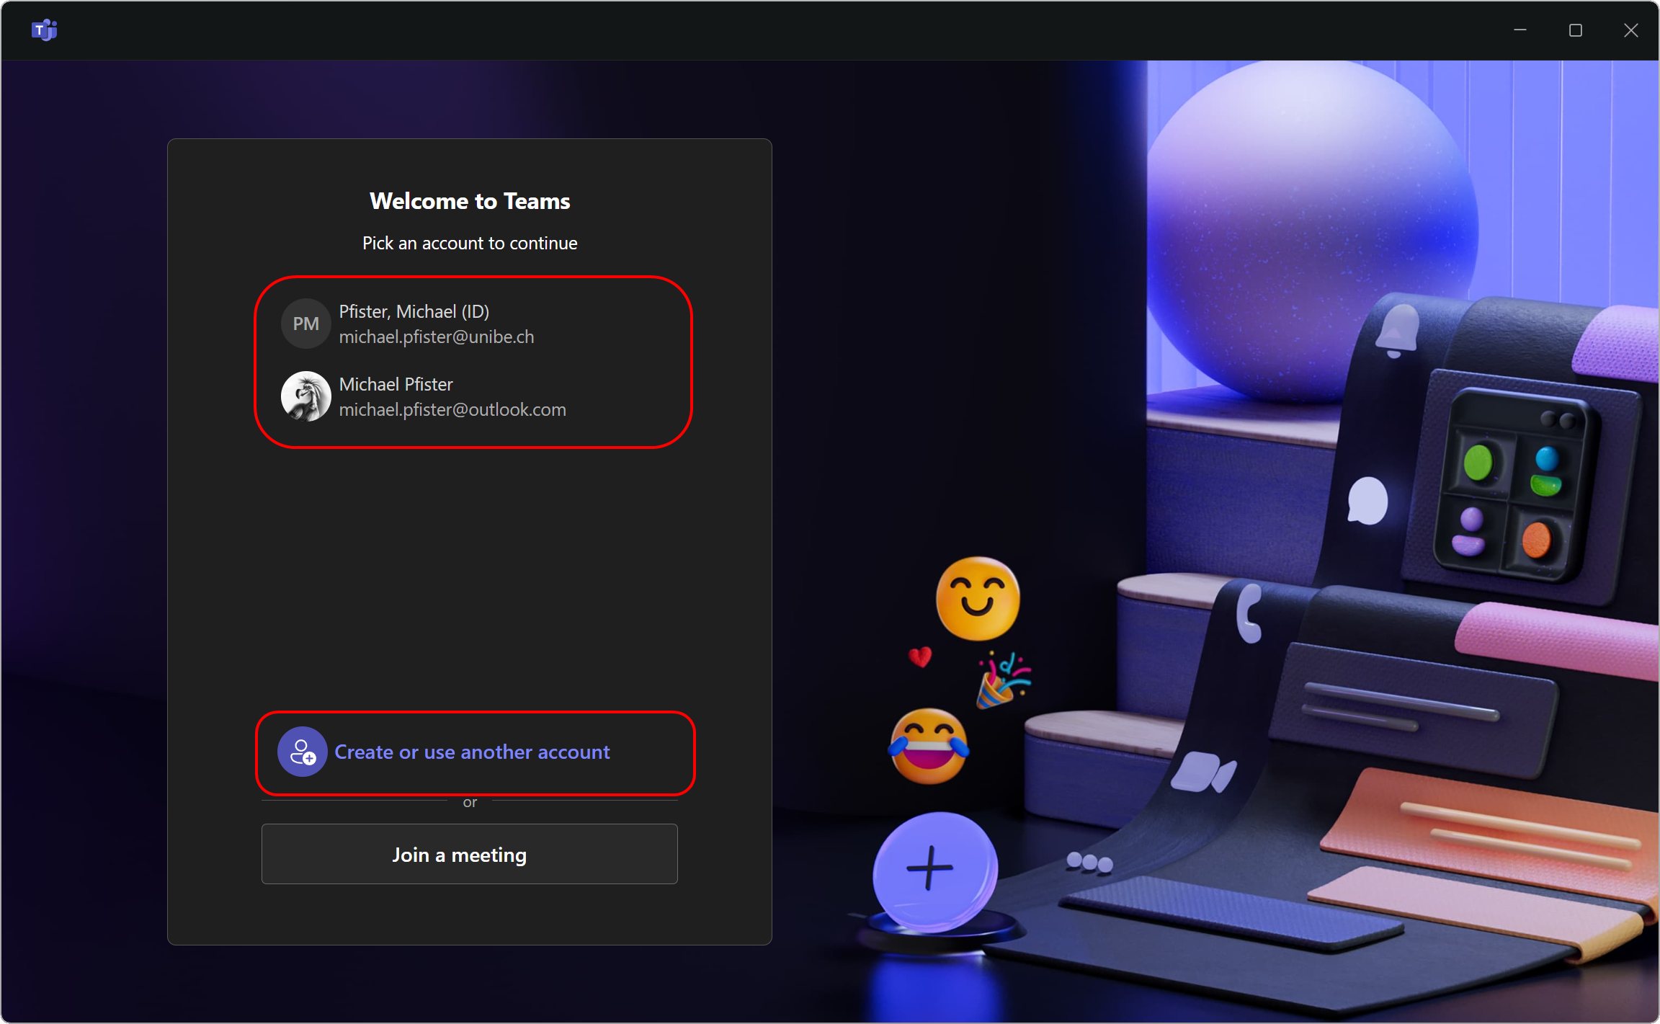Screen dimensions: 1660x1024
Task: Click the add-person icon beside Create account
Action: 303,752
